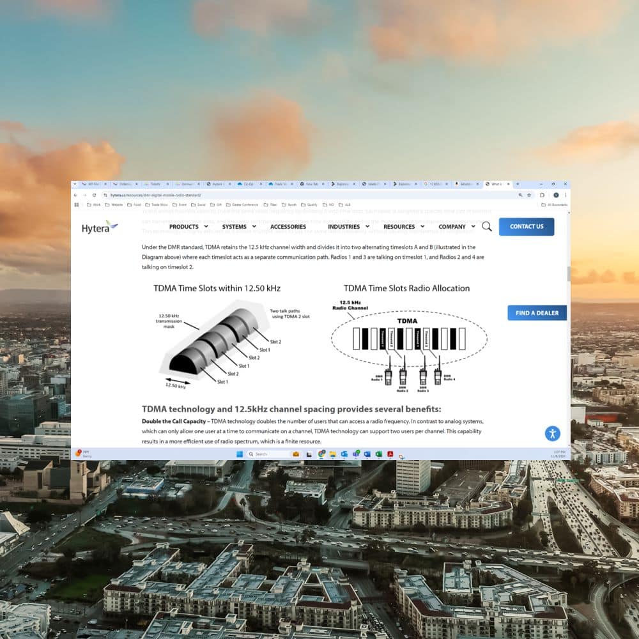
Task: Open the Dealer Conference bookmarks folder
Action: [x=242, y=204]
